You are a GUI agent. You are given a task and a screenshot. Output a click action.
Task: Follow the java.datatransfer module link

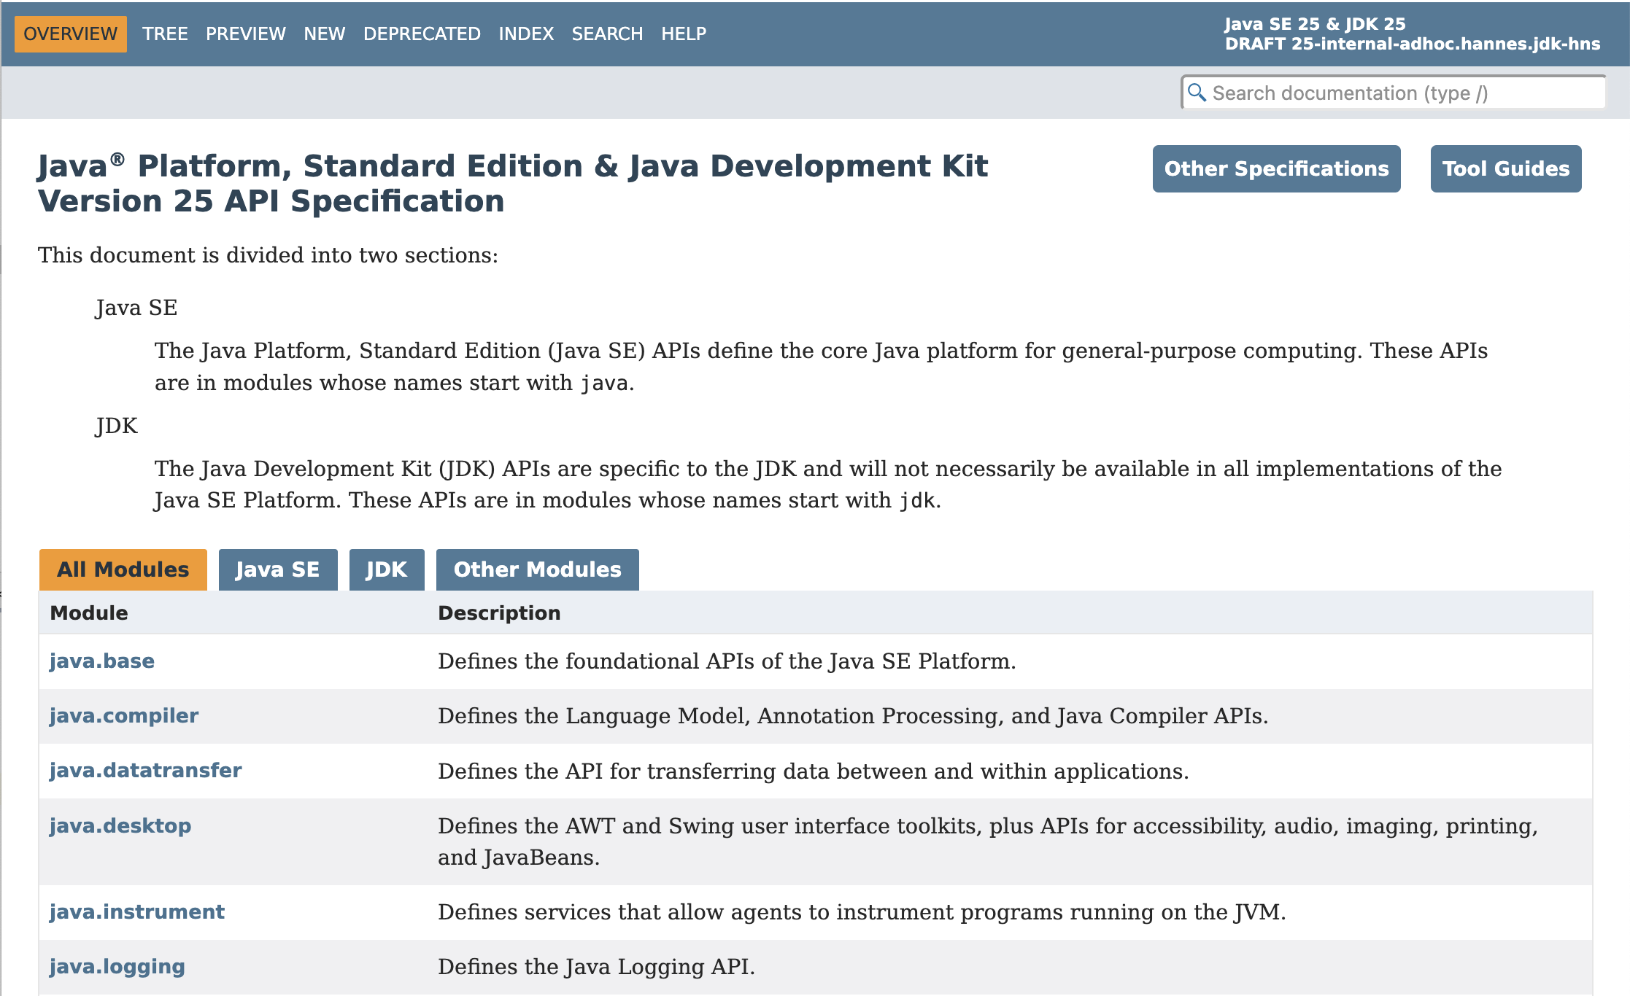click(145, 770)
